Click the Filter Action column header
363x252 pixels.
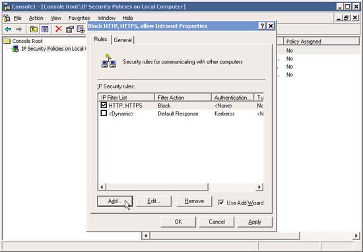point(183,98)
